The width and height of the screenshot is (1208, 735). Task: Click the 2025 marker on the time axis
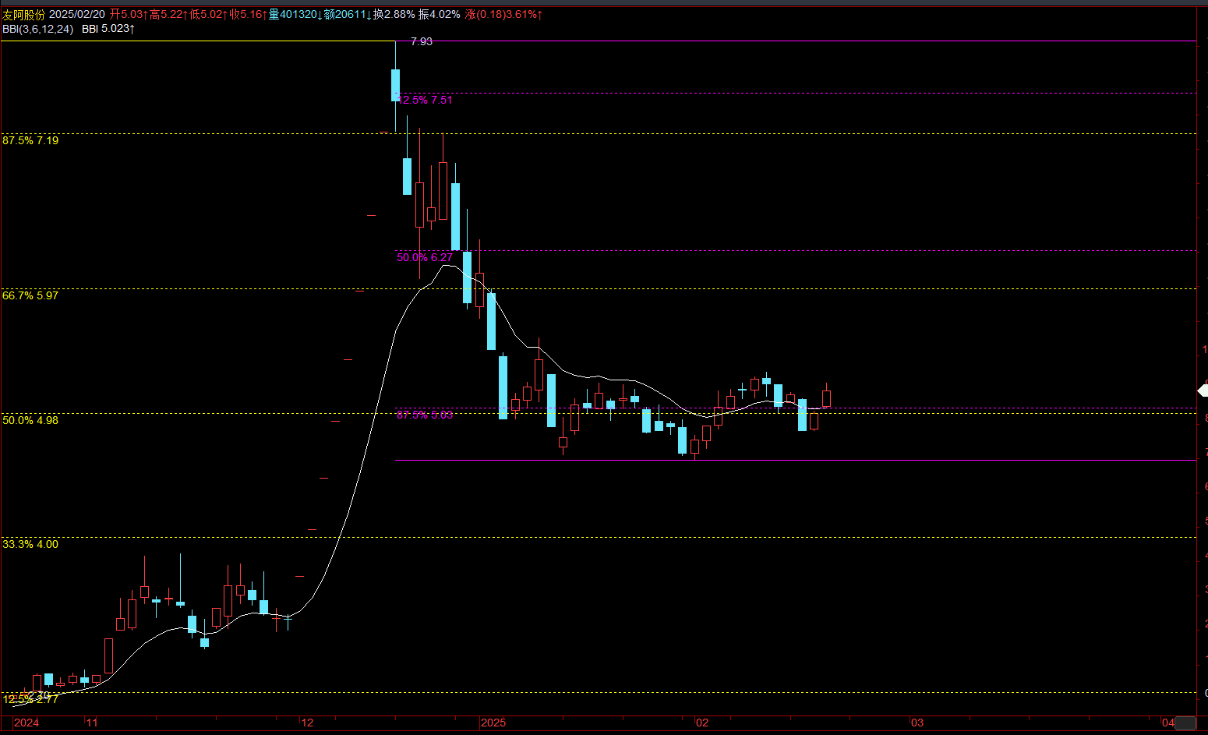493,723
